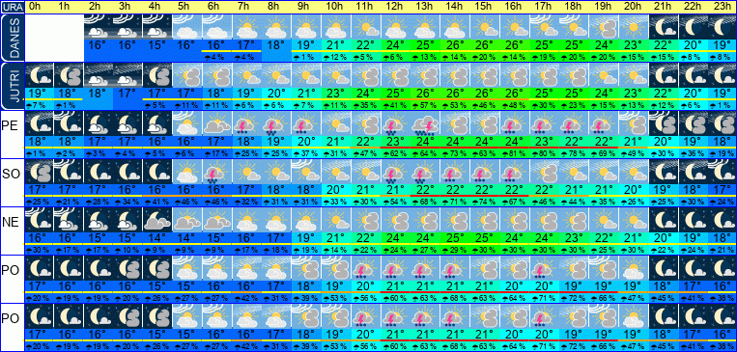
Task: Click the last PO row 17h thunderstorm icon
Action: (544, 316)
